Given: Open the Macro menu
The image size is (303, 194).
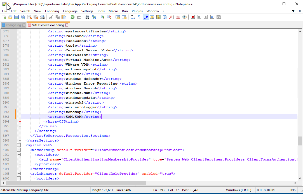Looking at the screenshot, I should (x=113, y=11).
